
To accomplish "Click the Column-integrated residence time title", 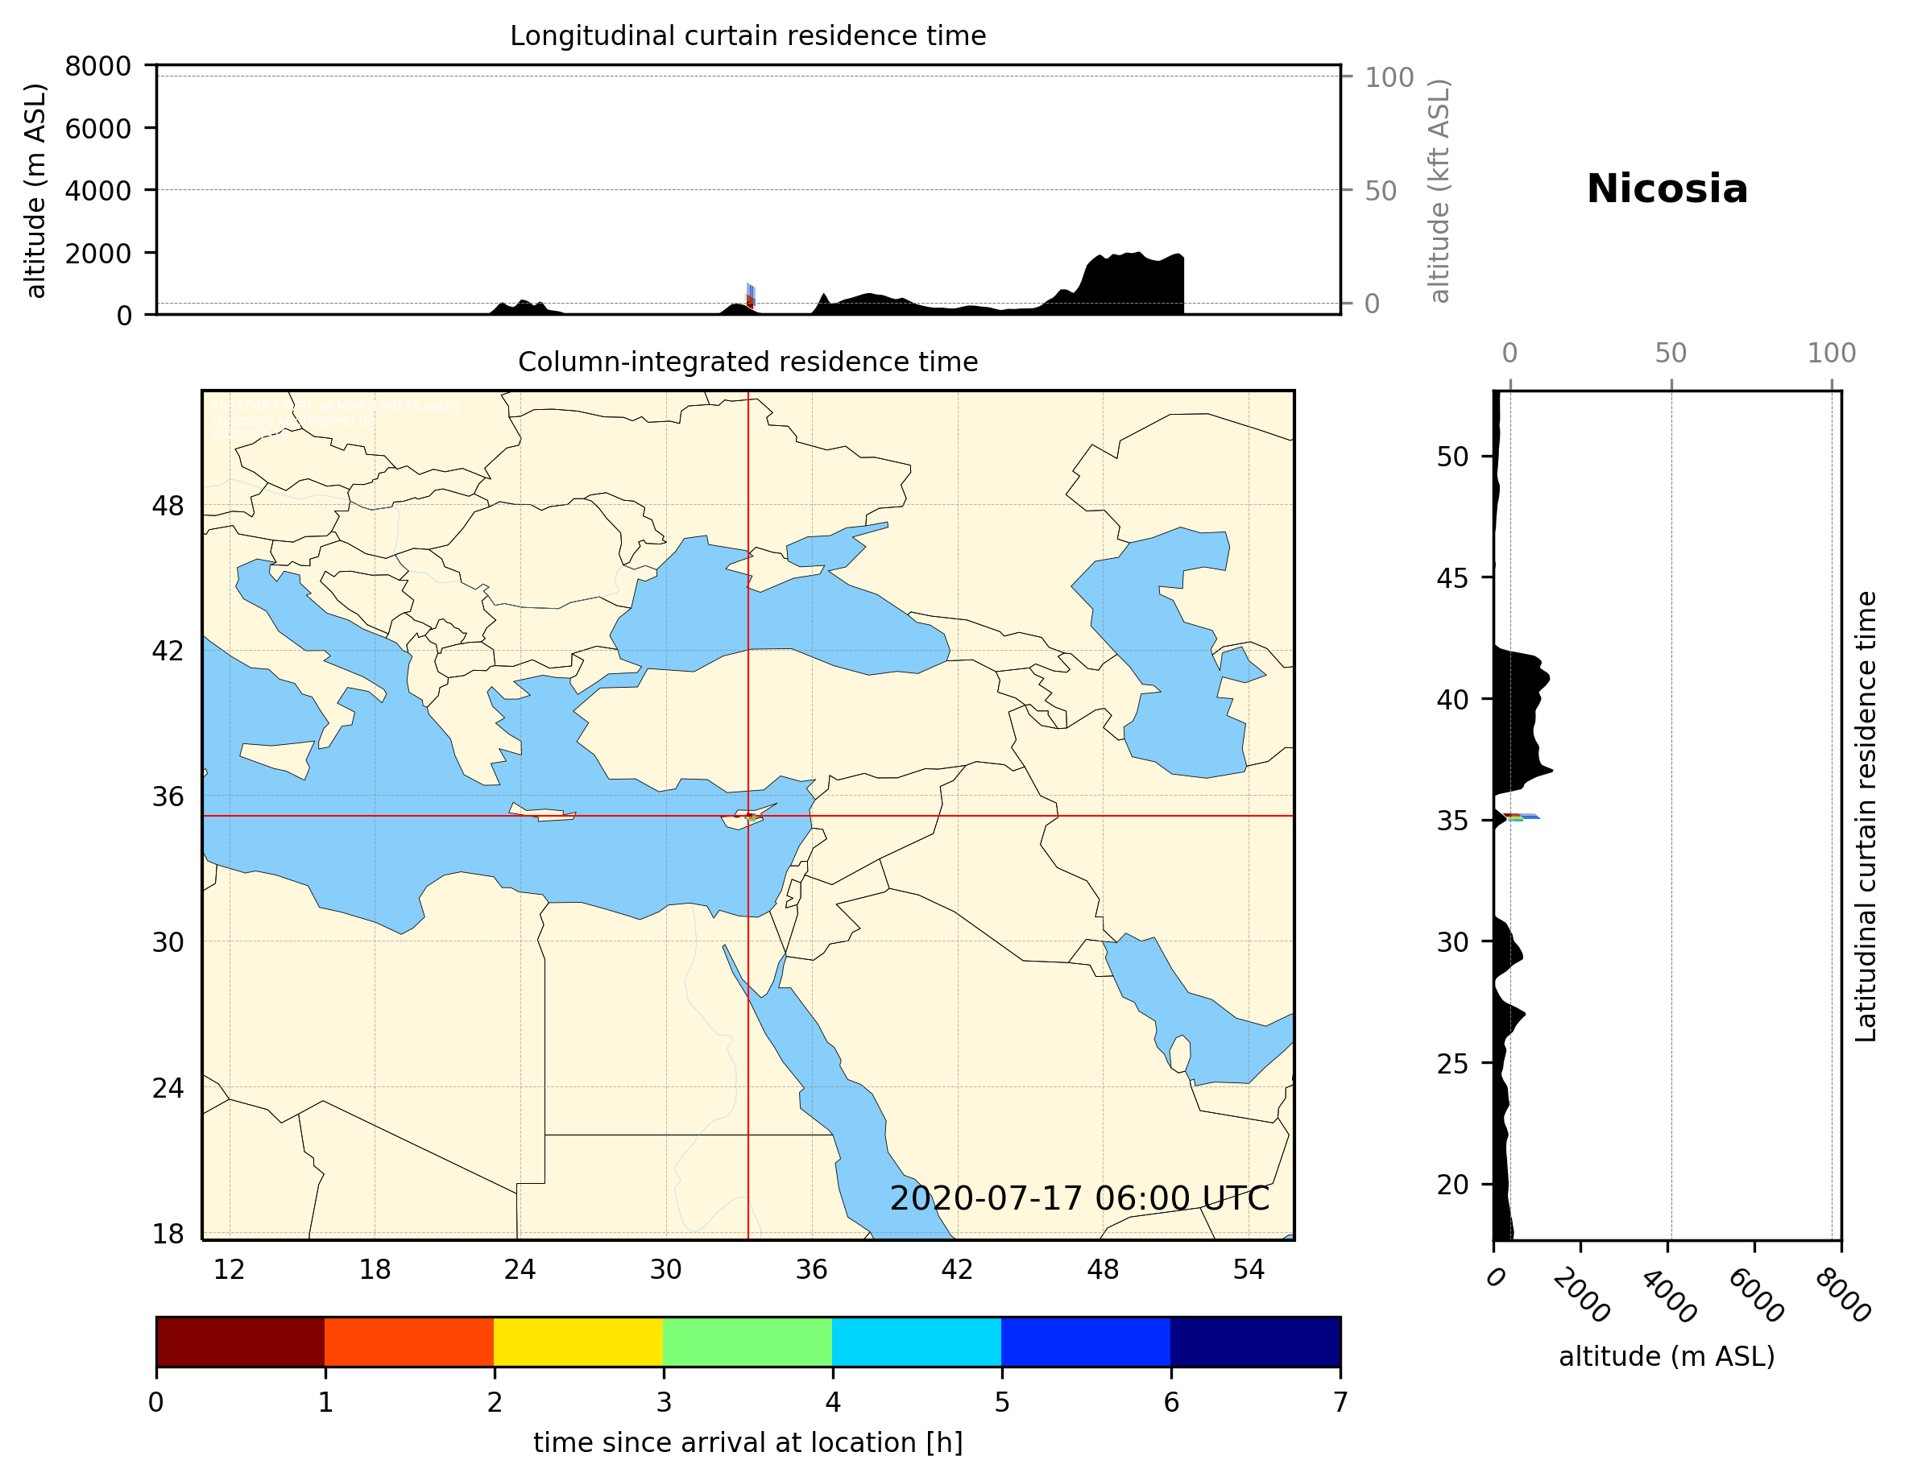I will pyautogui.click(x=748, y=362).
